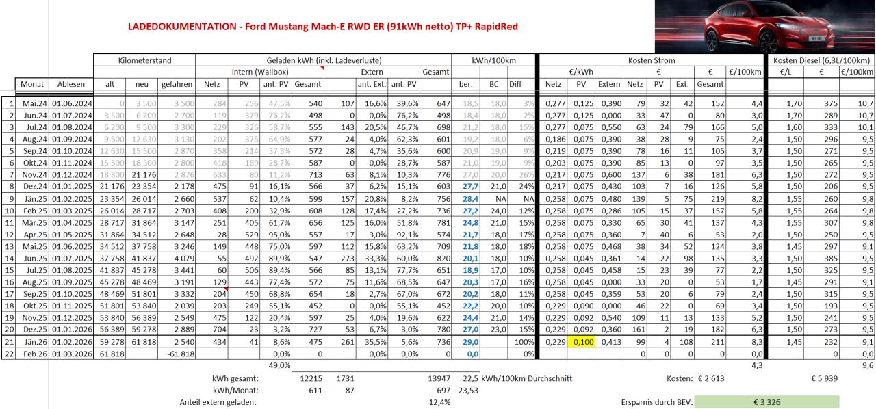Image resolution: width=876 pixels, height=409 pixels.
Task: Select the Kosten Strom header cell
Action: tap(651, 62)
